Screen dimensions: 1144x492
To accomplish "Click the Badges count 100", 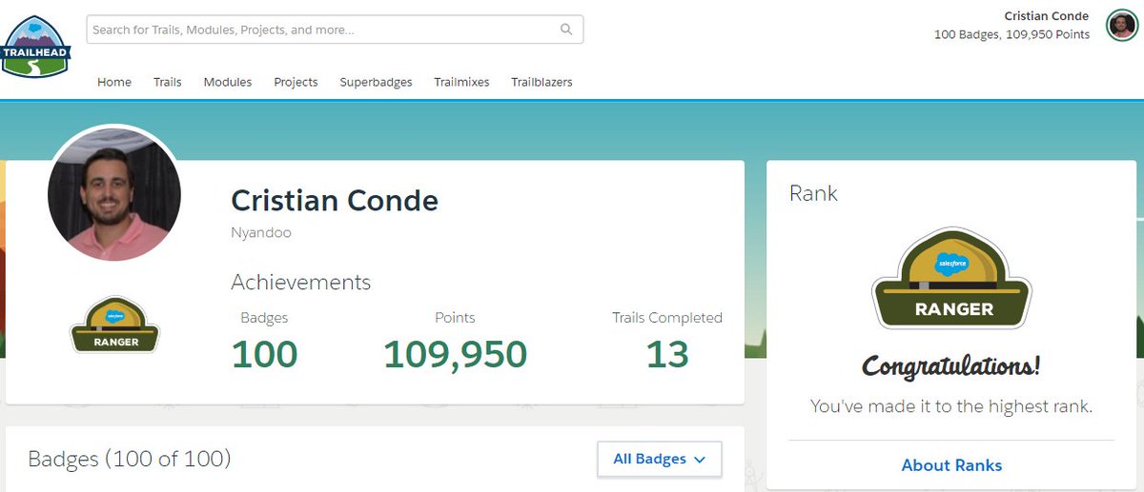I will pyautogui.click(x=265, y=355).
